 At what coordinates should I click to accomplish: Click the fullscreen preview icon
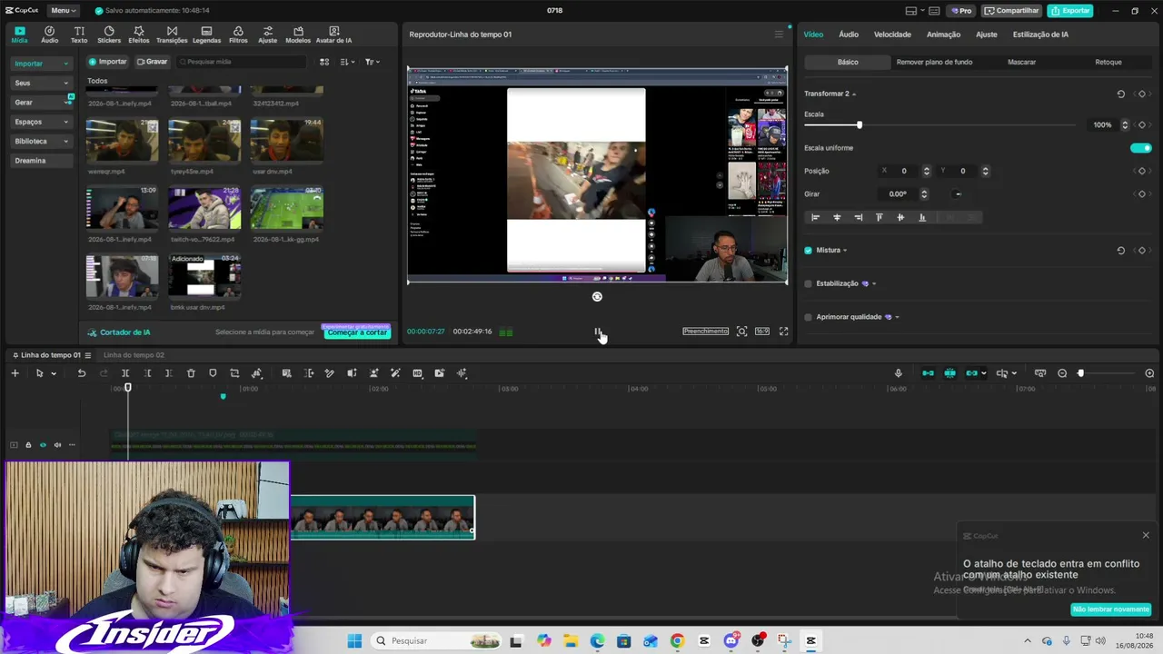(784, 332)
